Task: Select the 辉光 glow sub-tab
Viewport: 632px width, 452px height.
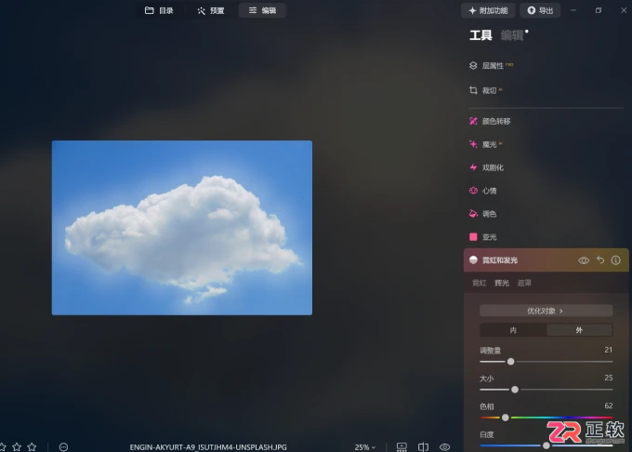Action: (502, 283)
